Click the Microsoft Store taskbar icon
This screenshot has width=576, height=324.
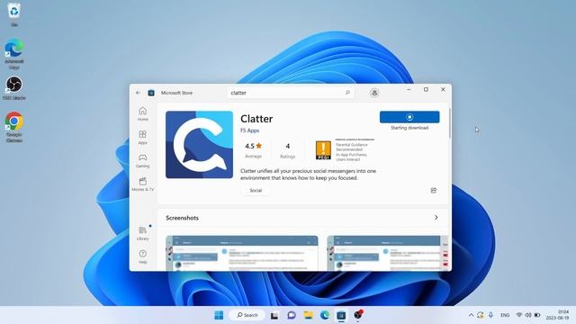pyautogui.click(x=341, y=315)
